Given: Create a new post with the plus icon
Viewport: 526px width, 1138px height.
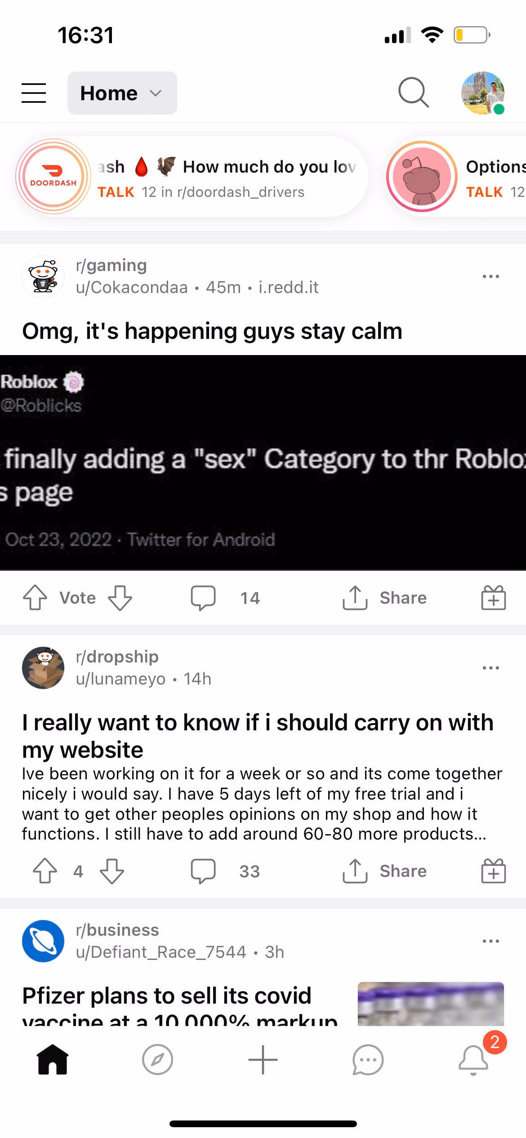Looking at the screenshot, I should point(263,1060).
